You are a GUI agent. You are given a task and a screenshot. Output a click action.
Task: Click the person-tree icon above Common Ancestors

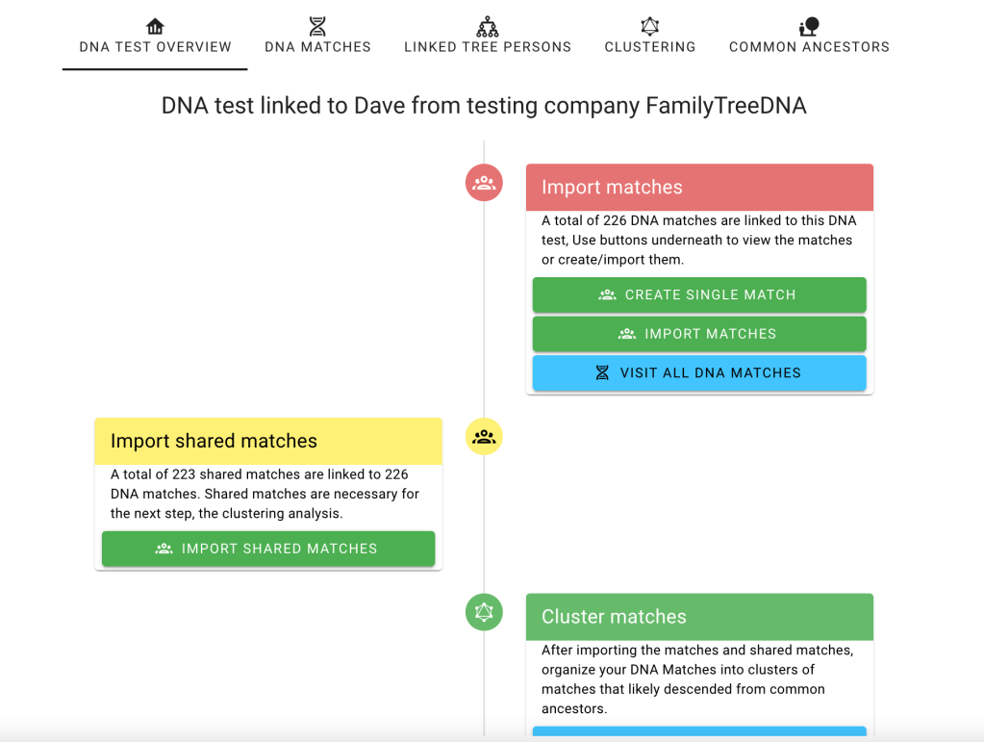click(809, 26)
